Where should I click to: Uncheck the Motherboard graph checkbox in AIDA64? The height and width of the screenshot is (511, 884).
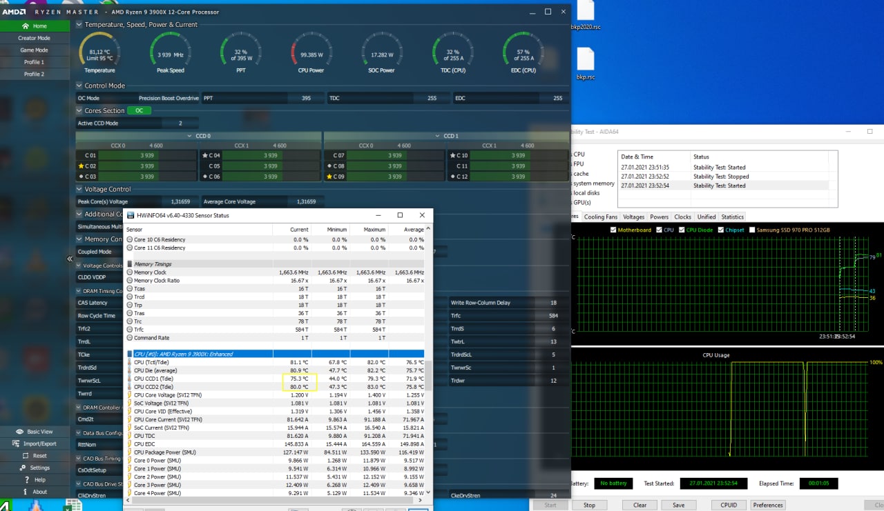coord(614,230)
